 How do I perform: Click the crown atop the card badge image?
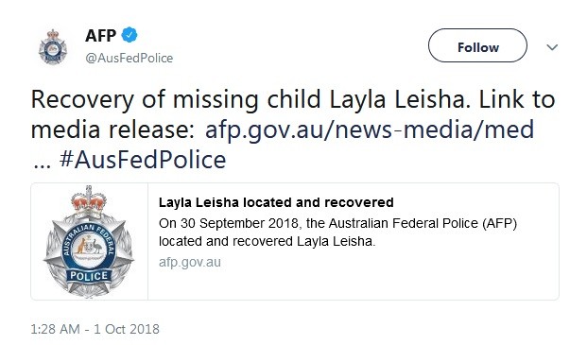coord(89,203)
